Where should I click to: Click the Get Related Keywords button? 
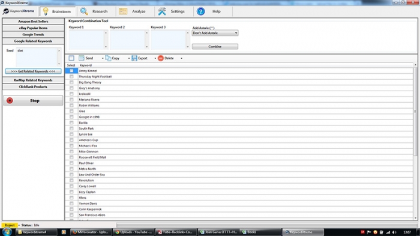(33, 71)
